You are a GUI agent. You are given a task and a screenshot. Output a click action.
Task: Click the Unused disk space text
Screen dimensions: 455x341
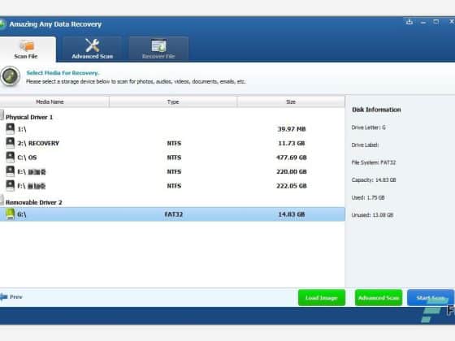(372, 215)
